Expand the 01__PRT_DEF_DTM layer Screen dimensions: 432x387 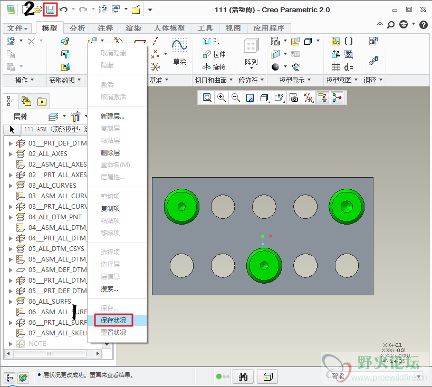(x=11, y=143)
